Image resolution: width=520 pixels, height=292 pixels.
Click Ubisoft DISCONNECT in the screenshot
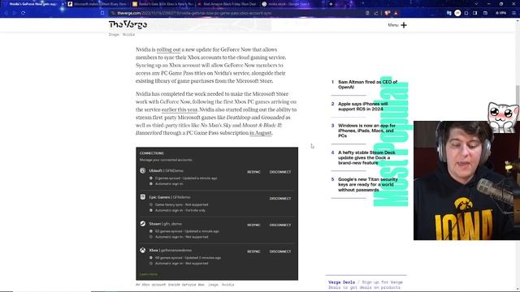tap(280, 172)
